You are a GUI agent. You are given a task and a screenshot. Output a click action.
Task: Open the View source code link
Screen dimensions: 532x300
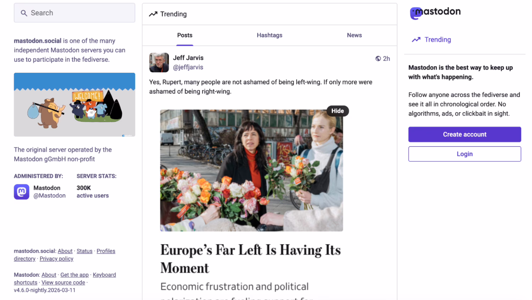click(63, 282)
